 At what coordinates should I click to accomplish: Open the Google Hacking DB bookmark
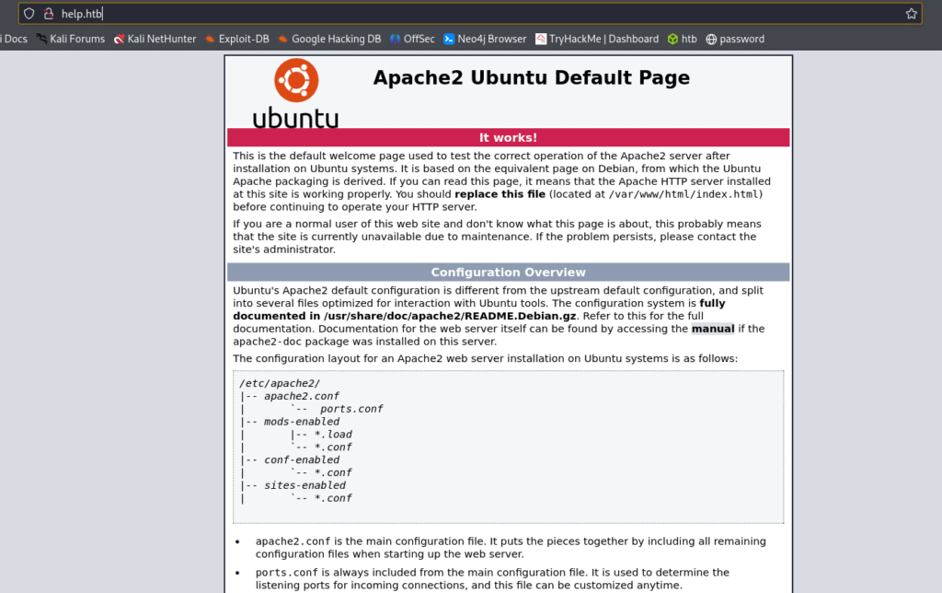[x=329, y=39]
